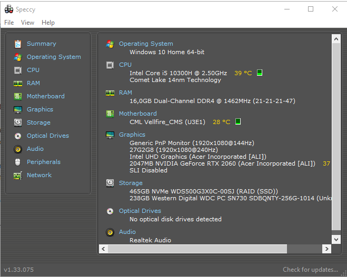Click the Motherboard icon in main panel
The width and height of the screenshot is (347, 277).
[110, 114]
